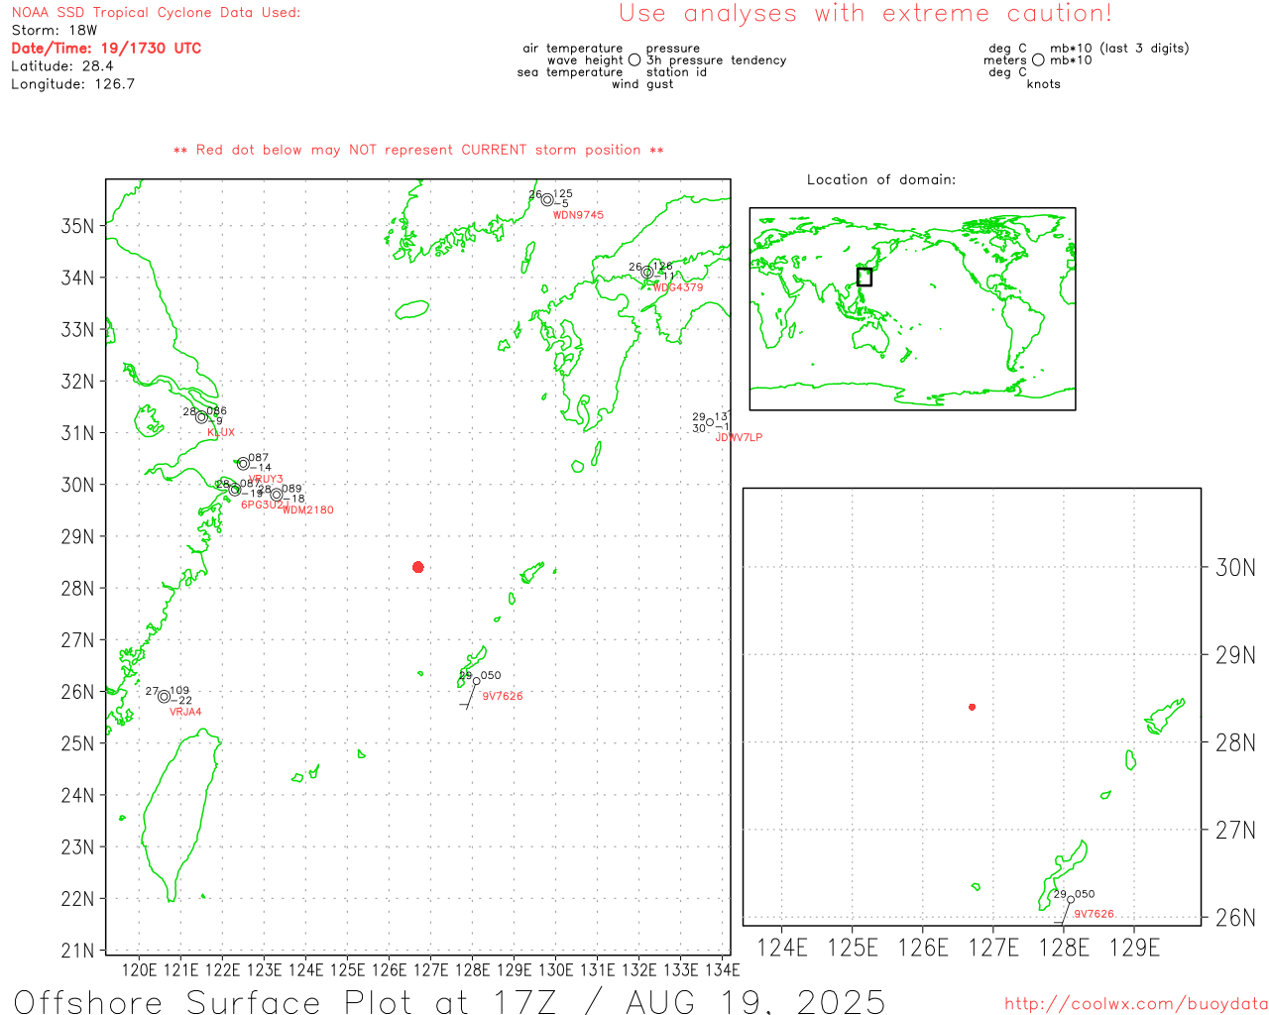
Task: Select the VRUY3 station circle marker
Action: [x=243, y=464]
